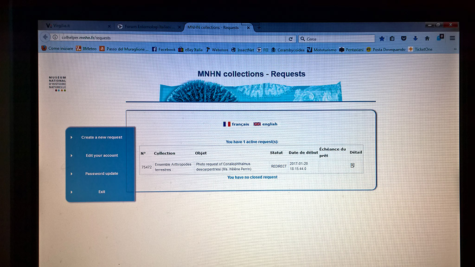Click Exit in the side menu
475x267 pixels.
[102, 192]
